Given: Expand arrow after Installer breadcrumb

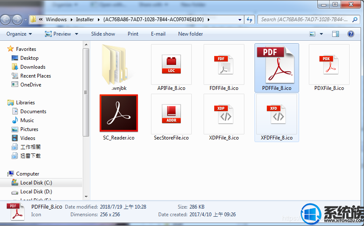Looking at the screenshot, I should (99, 20).
